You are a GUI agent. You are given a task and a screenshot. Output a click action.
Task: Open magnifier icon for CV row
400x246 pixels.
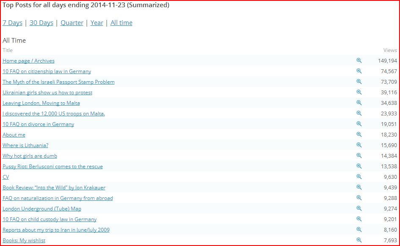359,177
